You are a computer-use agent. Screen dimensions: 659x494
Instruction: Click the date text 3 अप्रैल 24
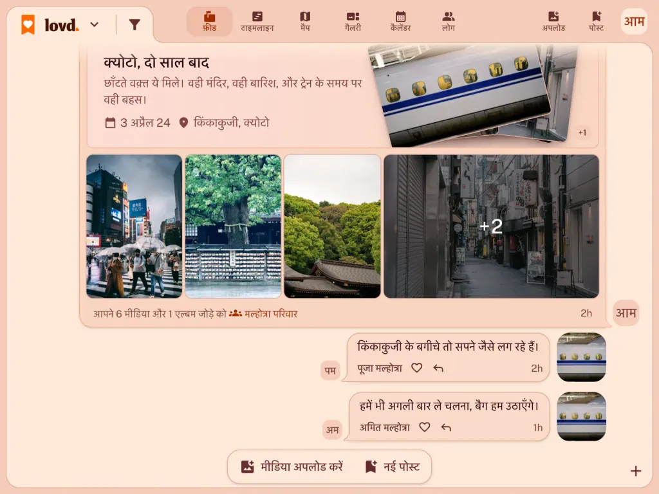click(x=145, y=123)
